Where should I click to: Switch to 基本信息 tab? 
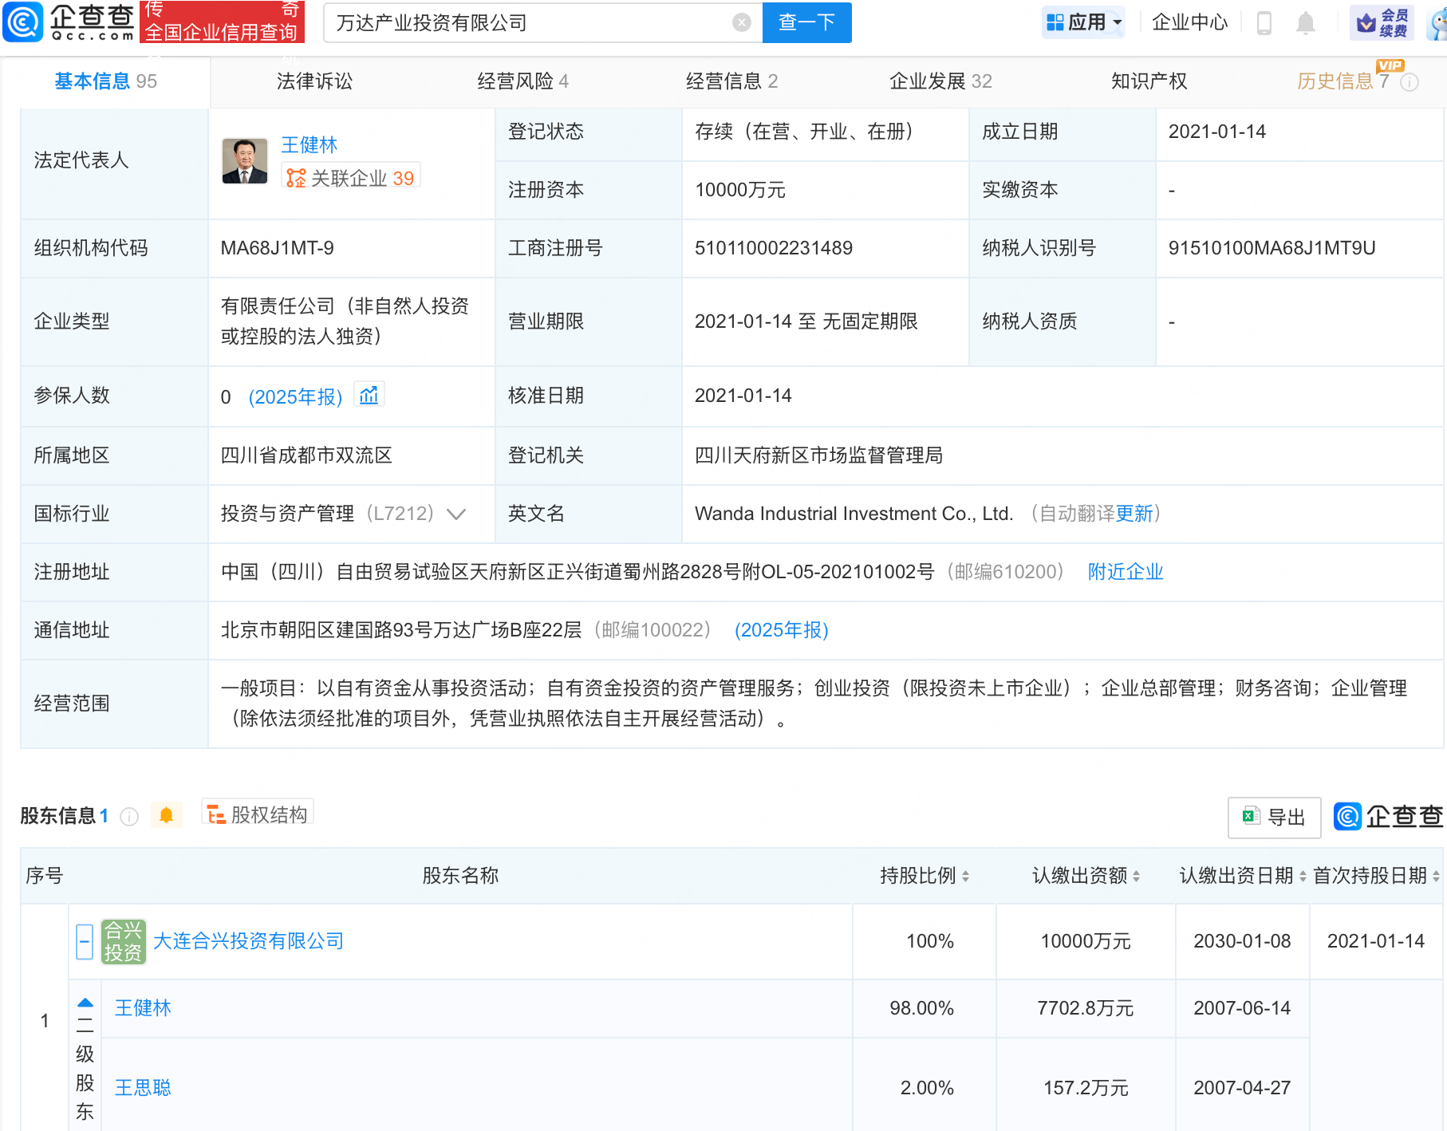tap(105, 81)
